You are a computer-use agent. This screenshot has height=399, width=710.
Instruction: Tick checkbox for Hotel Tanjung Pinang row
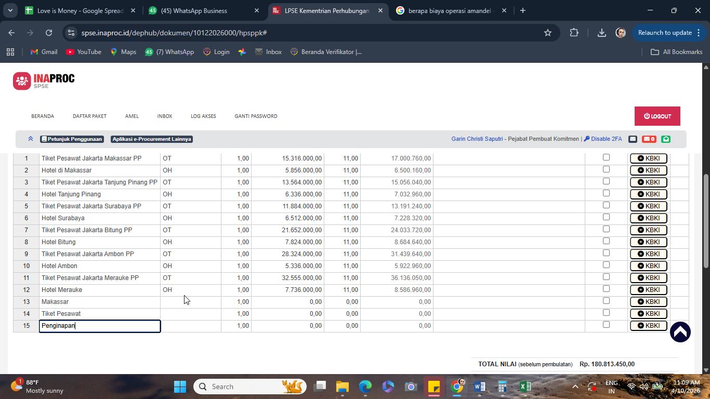(x=606, y=193)
